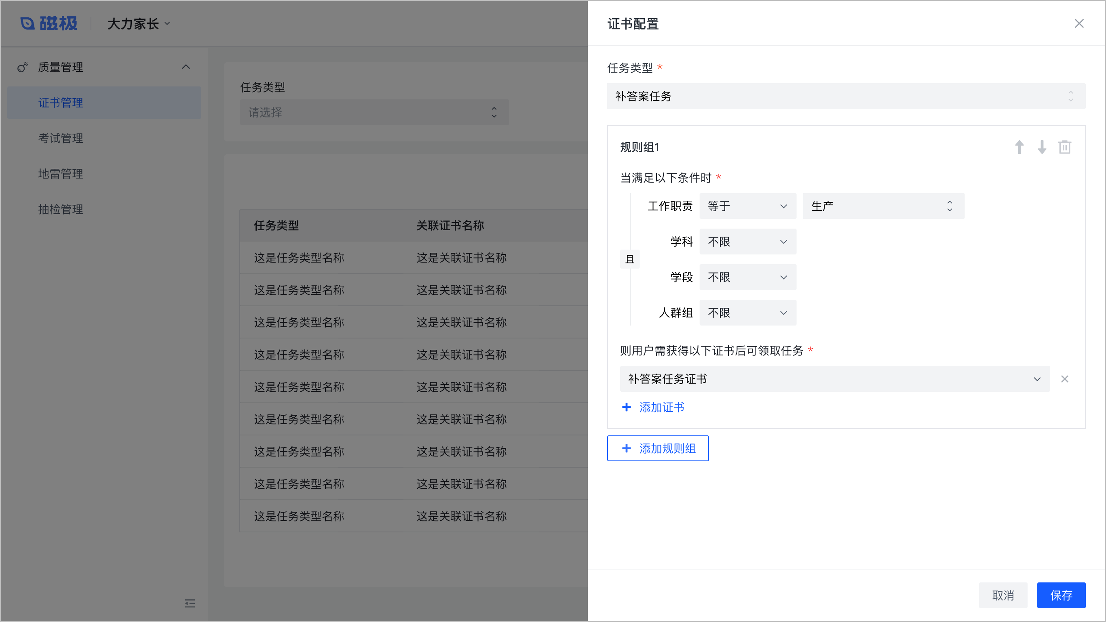
Task: Click the 磁极 logo icon
Action: coord(27,23)
